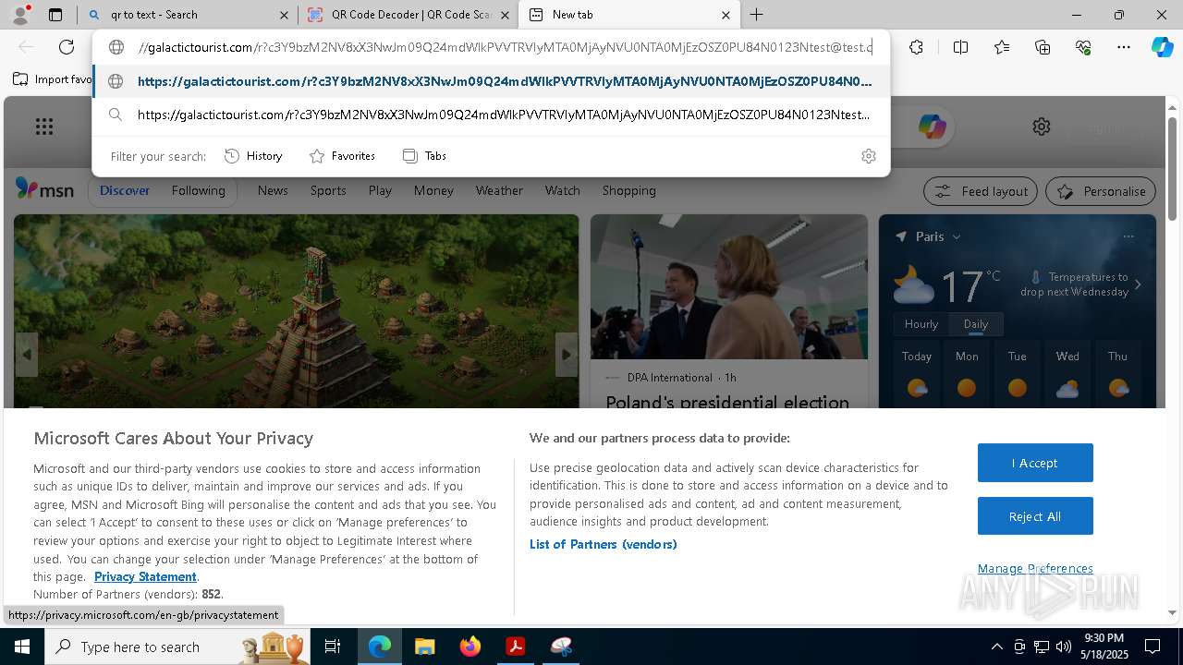
Task: Click the page vertical scrollbar
Action: pyautogui.click(x=1172, y=169)
